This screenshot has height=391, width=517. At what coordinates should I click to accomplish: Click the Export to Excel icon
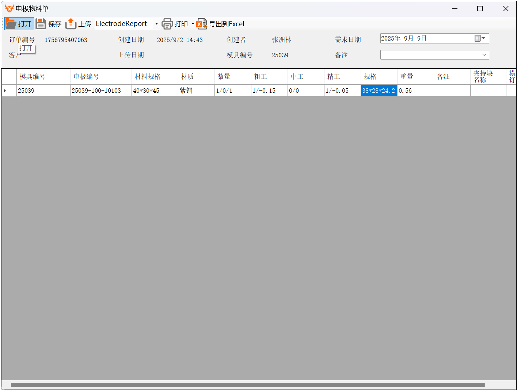201,24
